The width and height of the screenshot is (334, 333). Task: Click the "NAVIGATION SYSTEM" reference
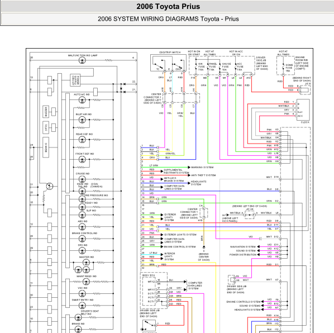coord(242,247)
